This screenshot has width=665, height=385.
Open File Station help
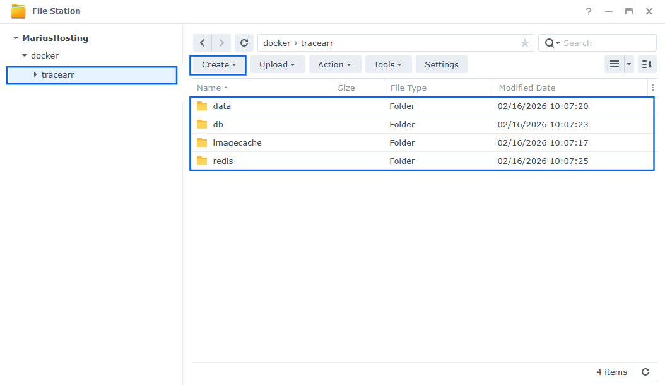pyautogui.click(x=588, y=11)
